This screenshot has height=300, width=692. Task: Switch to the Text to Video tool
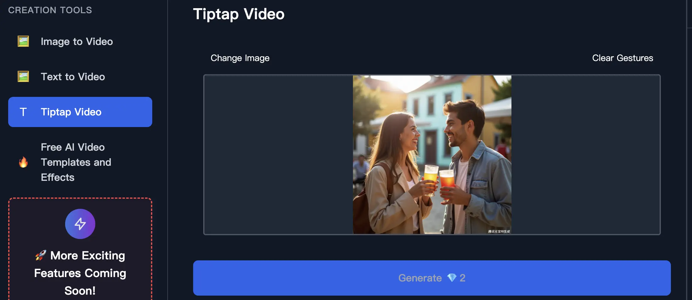[73, 76]
